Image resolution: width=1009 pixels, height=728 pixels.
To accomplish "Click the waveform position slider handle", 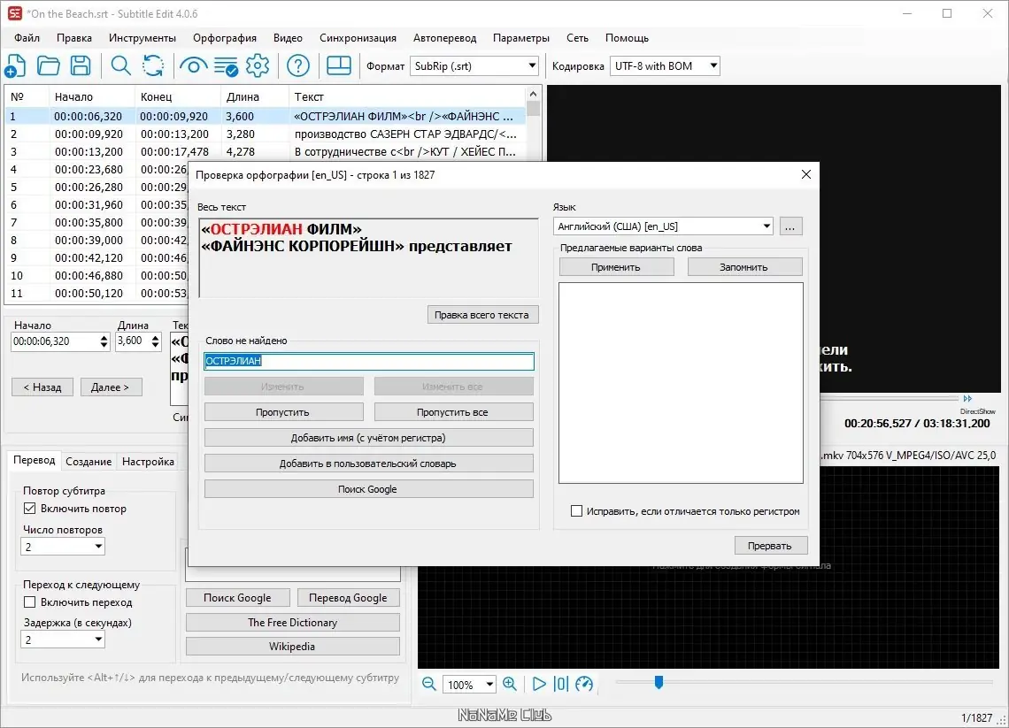I will pos(659,682).
